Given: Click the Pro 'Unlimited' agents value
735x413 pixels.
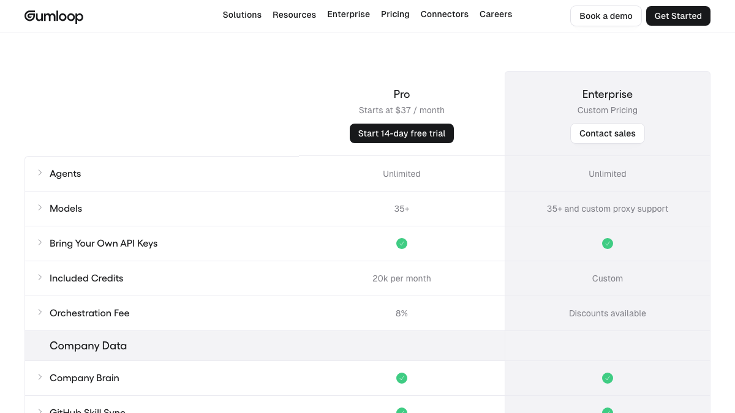Looking at the screenshot, I should click(402, 174).
